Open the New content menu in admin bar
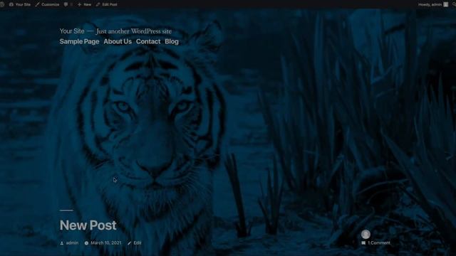Image resolution: width=456 pixels, height=256 pixels. click(84, 4)
